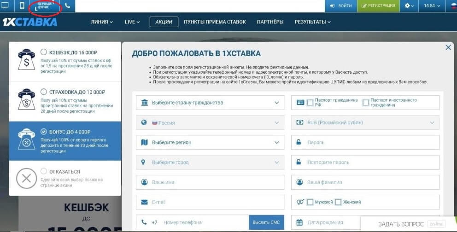Image resolution: width=457 pixels, height=232 pixels.
Task: Click the Войти login button
Action: click(341, 6)
